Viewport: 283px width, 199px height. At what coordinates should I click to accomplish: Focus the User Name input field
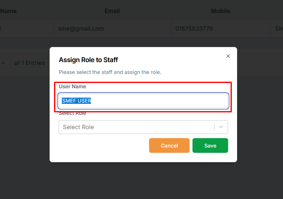[x=143, y=101]
